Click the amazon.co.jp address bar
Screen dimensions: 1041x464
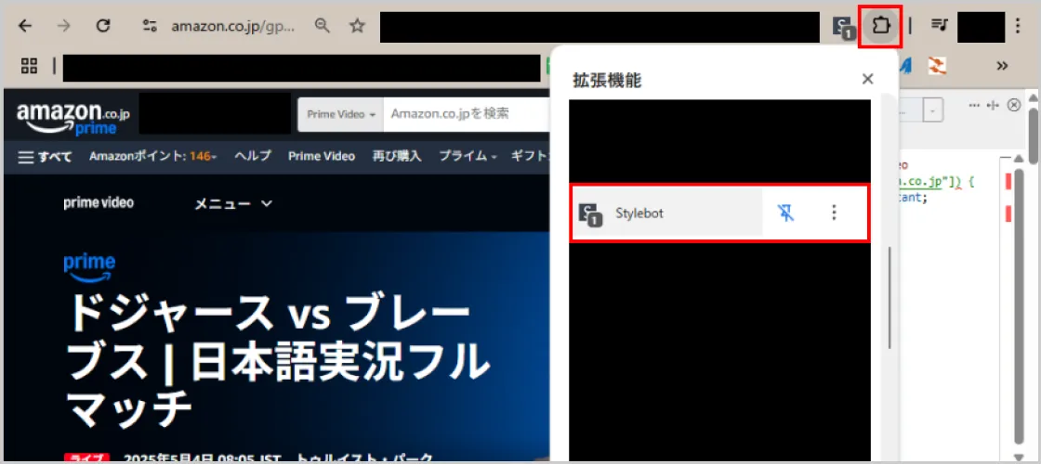pyautogui.click(x=233, y=26)
